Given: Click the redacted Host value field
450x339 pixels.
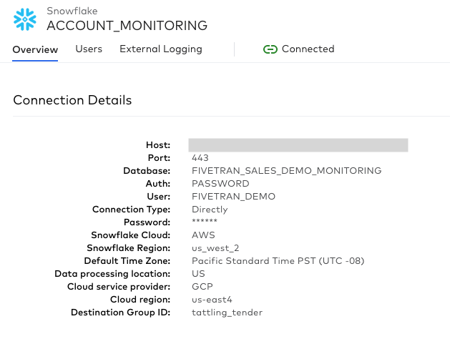Looking at the screenshot, I should pos(298,145).
